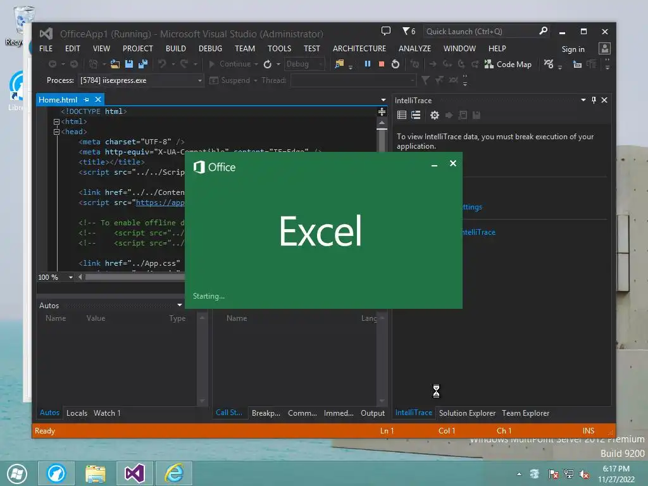Pin the Home.html tab
This screenshot has height=486, width=648.
[x=86, y=99]
